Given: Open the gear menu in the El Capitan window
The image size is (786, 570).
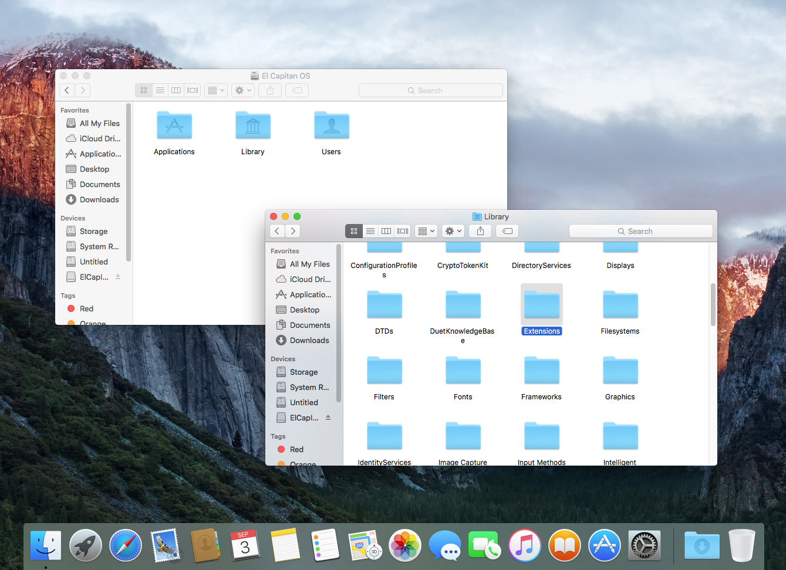Looking at the screenshot, I should coord(242,90).
